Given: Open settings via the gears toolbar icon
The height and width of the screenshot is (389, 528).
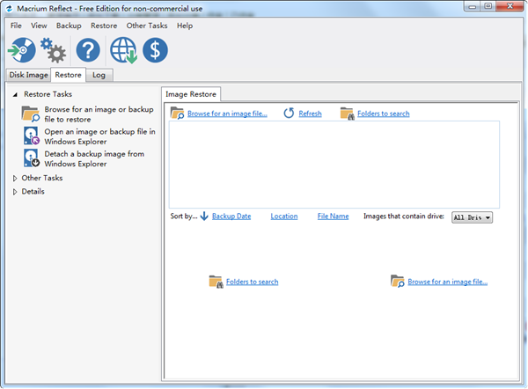Looking at the screenshot, I should [x=53, y=50].
